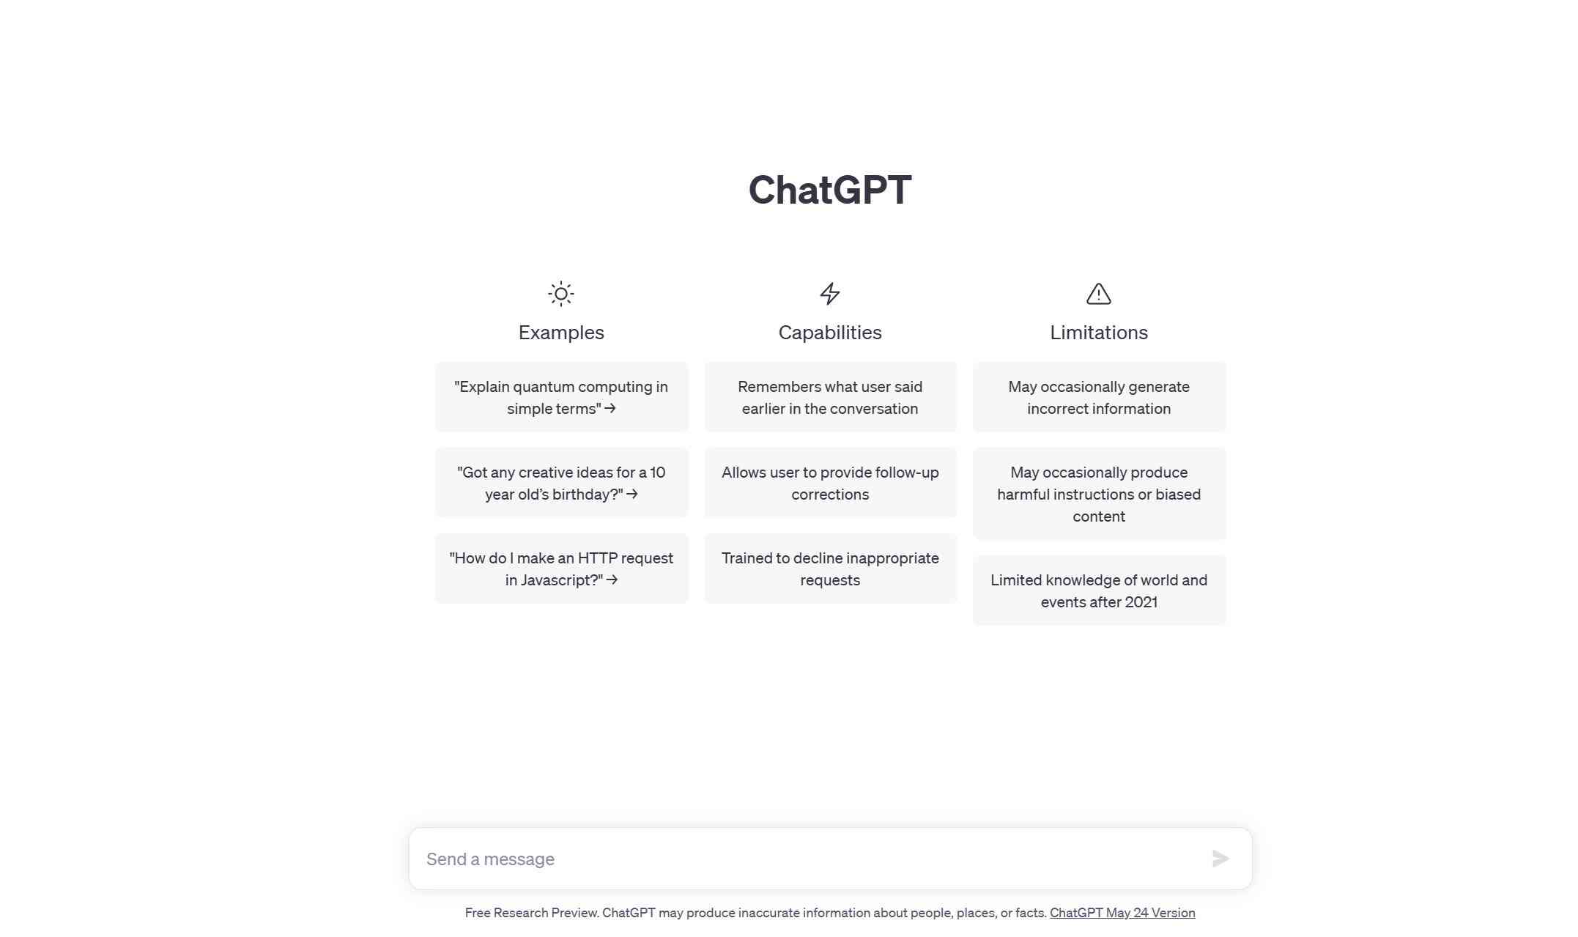1578x937 pixels.
Task: Click the sun/Examples icon
Action: (x=561, y=293)
